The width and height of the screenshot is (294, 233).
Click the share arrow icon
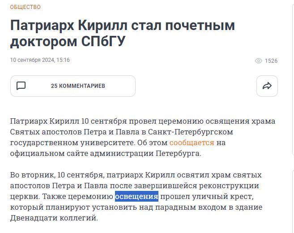tap(267, 86)
